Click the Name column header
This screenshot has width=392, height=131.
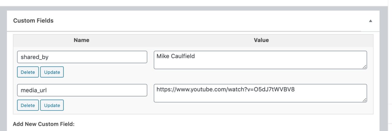coord(81,40)
